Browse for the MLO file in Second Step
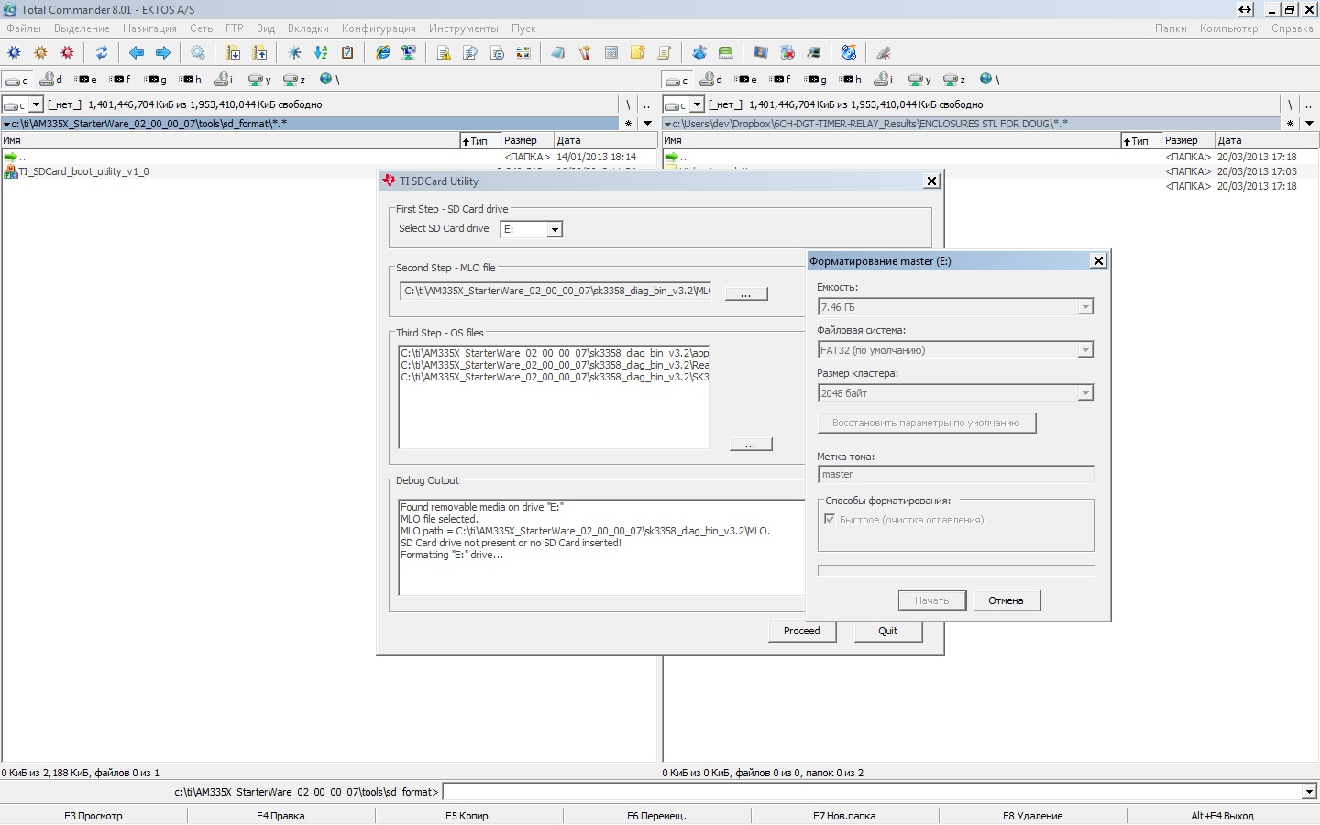 point(746,293)
